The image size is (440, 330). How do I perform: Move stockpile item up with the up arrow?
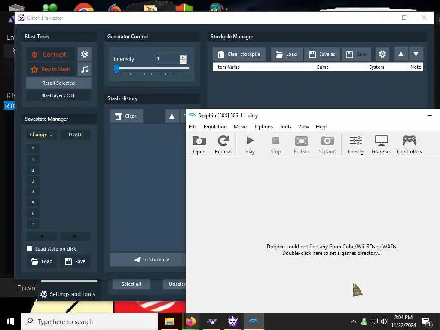401,54
